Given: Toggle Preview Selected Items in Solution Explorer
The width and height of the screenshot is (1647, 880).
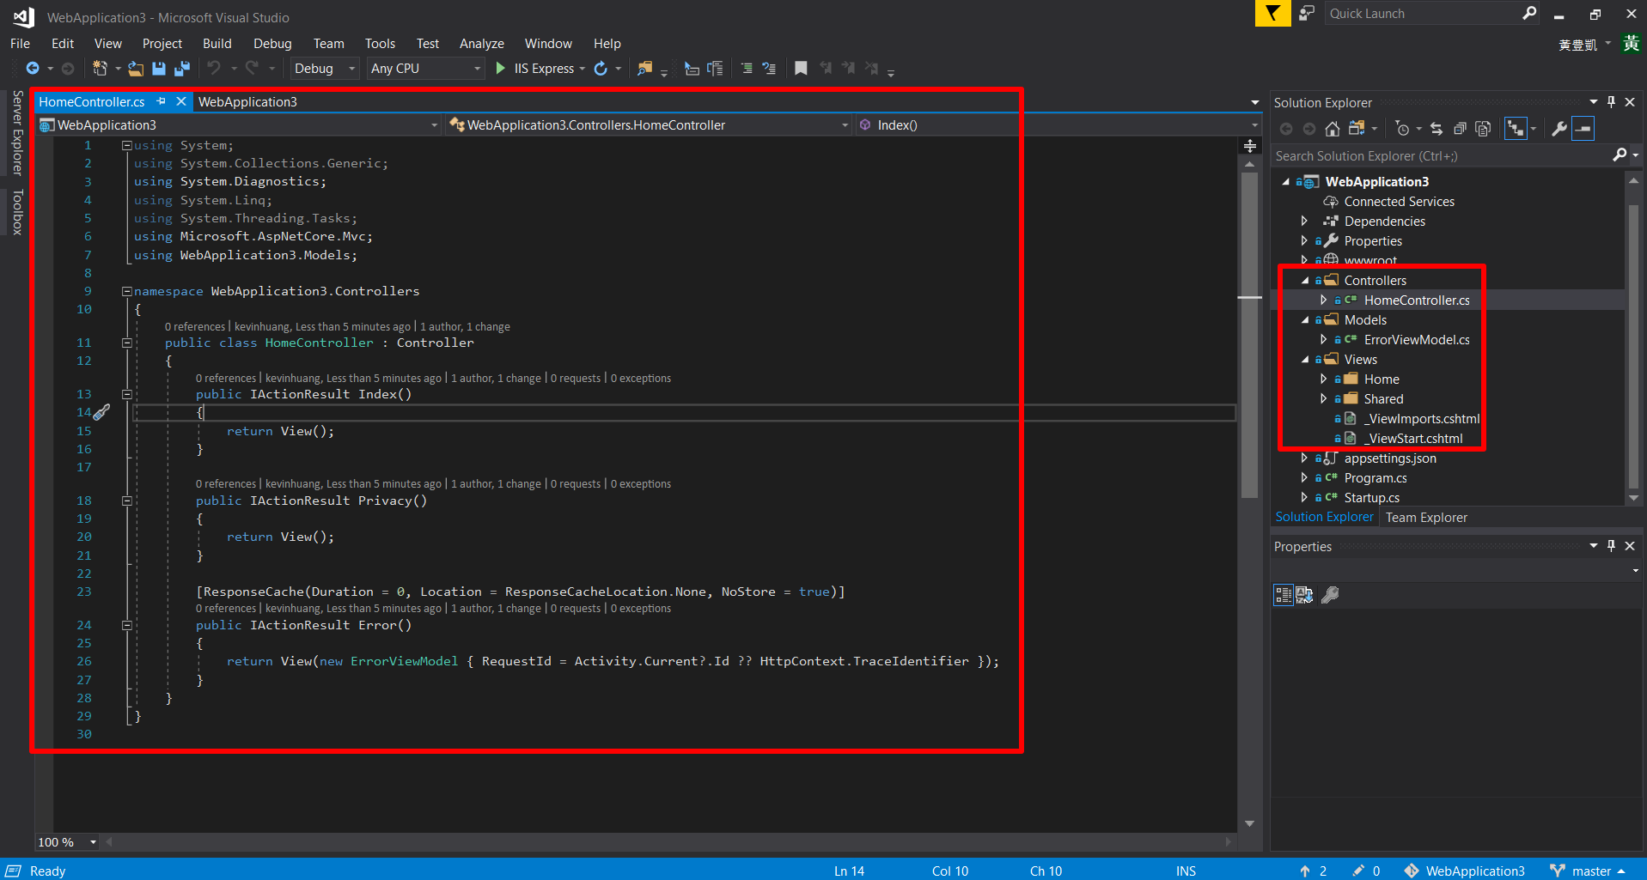Looking at the screenshot, I should tap(1583, 129).
